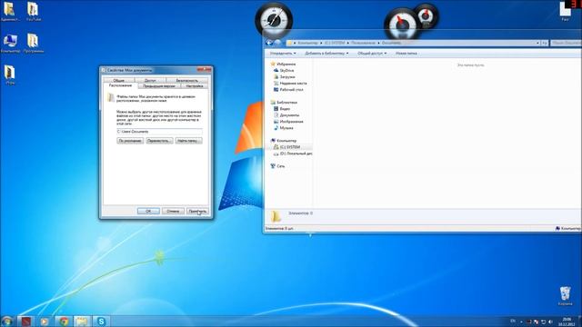
Task: Open the Предыдущие версии tab
Action: click(x=159, y=86)
